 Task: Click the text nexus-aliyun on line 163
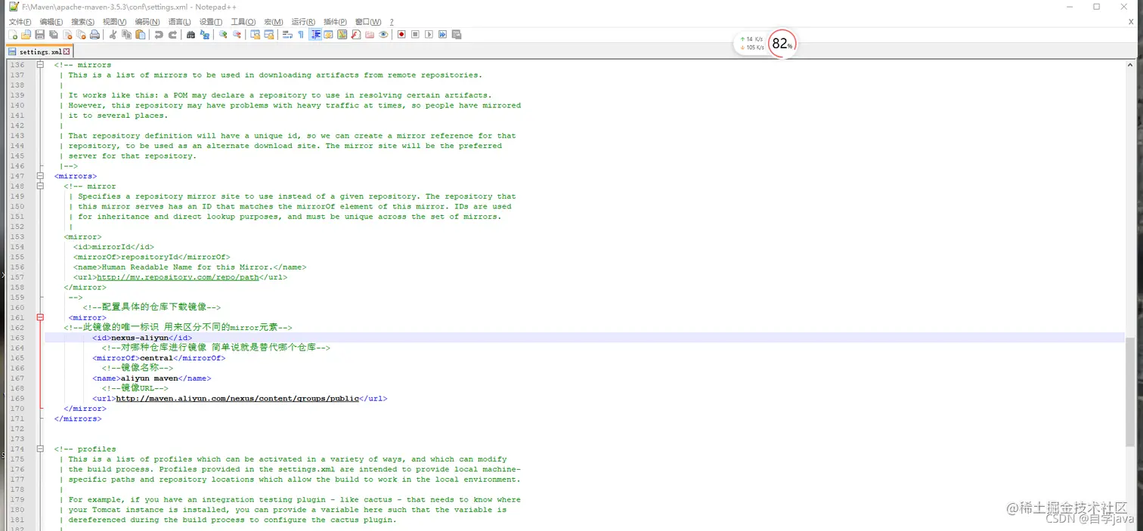(140, 338)
